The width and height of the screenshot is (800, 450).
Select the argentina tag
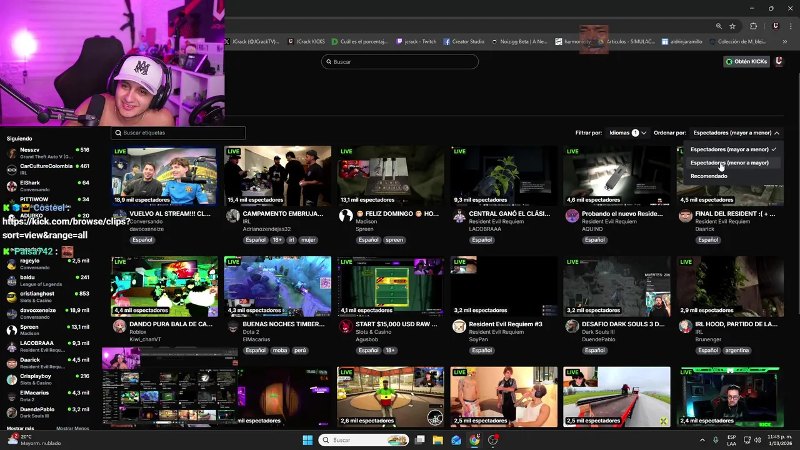coord(737,351)
